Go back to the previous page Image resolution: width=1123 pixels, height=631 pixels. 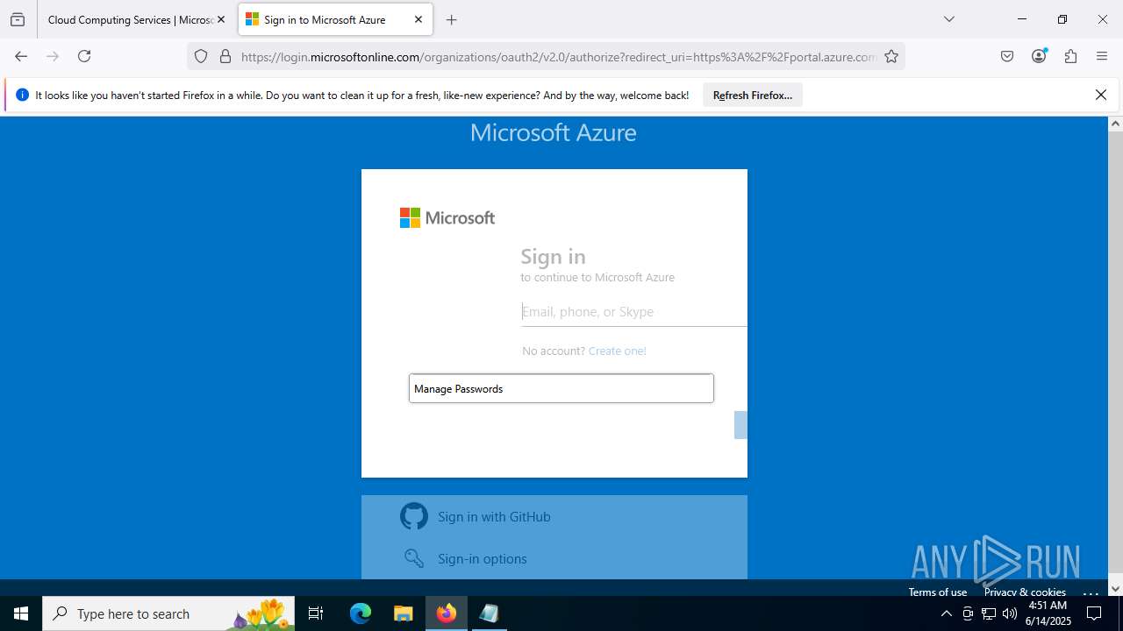tap(21, 56)
